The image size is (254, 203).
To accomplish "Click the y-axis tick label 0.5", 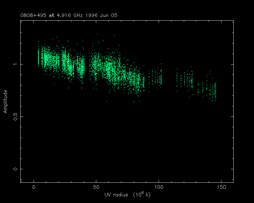I will click(14, 116).
